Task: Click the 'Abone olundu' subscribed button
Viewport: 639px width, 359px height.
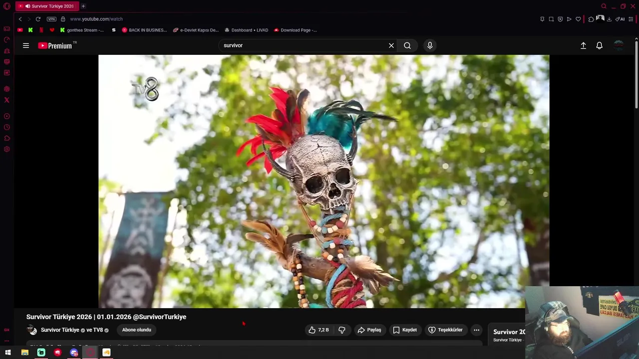Action: 136,330
